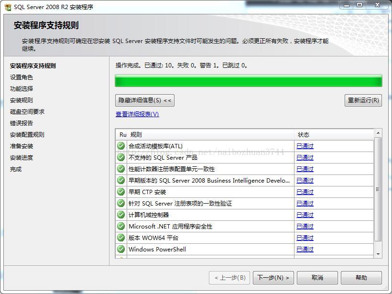Close the SQL Server 2008 R2 installer window

click(378, 5)
